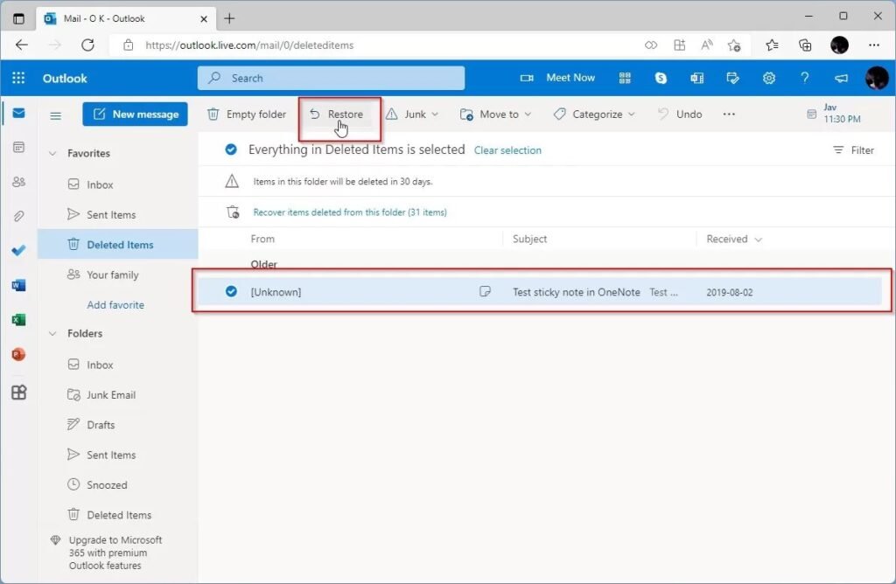This screenshot has height=584, width=896.
Task: Click Recover items deleted from this folder
Action: (x=350, y=212)
